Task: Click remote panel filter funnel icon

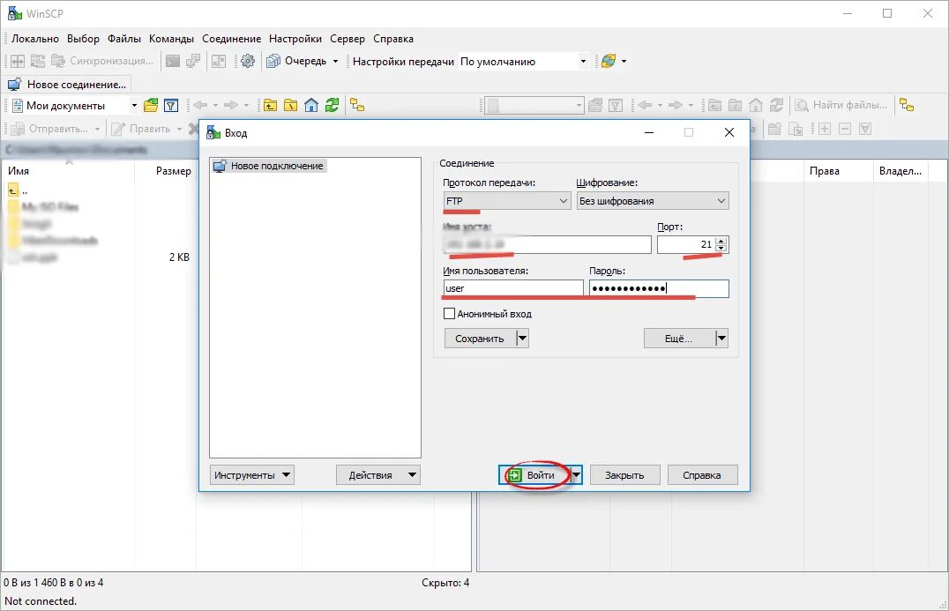Action: (616, 105)
